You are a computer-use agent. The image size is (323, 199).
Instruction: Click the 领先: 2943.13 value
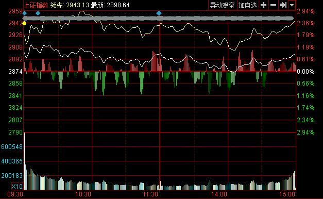[70, 5]
